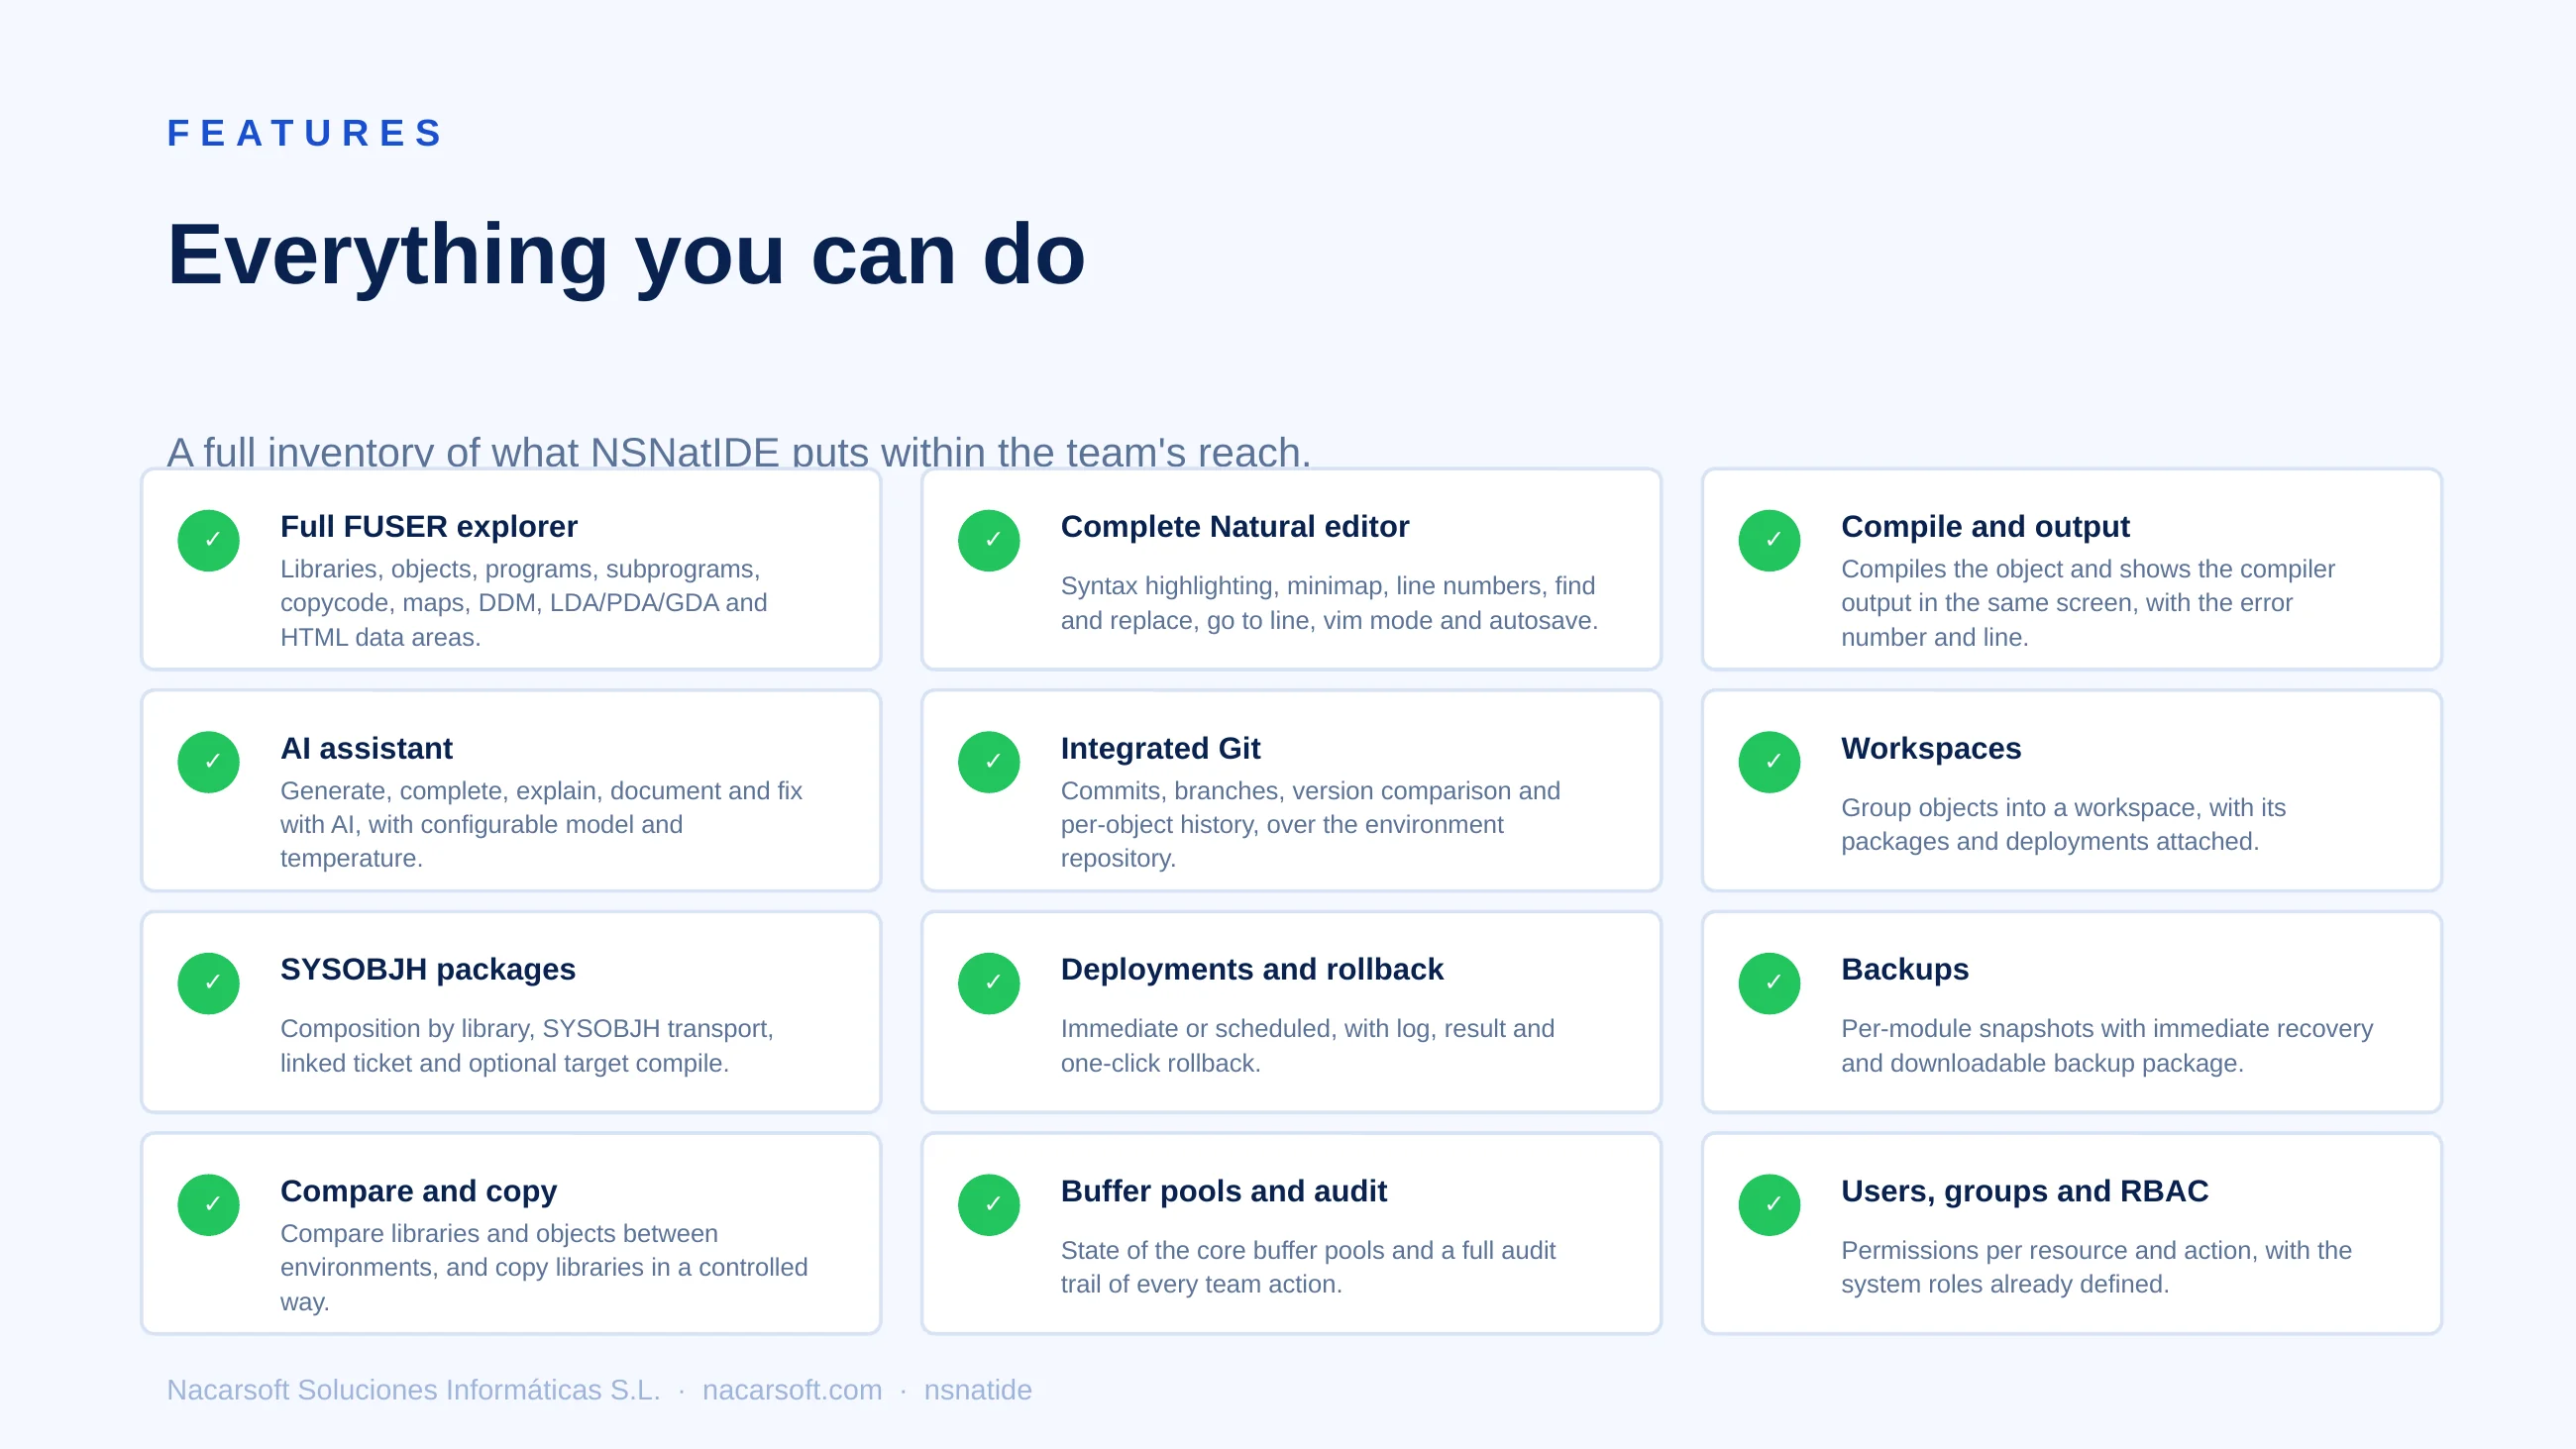
Task: Select the check icon for Integrated Git
Action: point(988,762)
